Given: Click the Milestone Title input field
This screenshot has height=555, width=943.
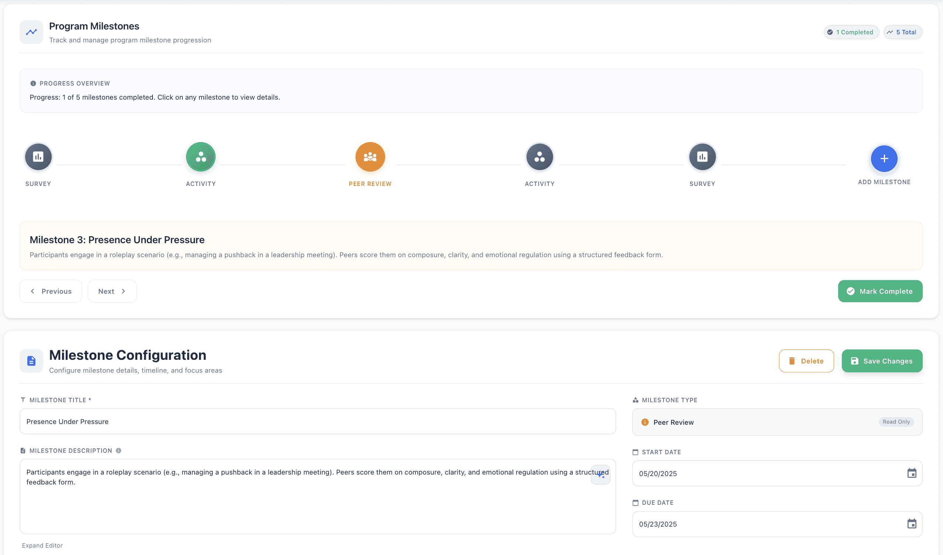Looking at the screenshot, I should tap(317, 421).
